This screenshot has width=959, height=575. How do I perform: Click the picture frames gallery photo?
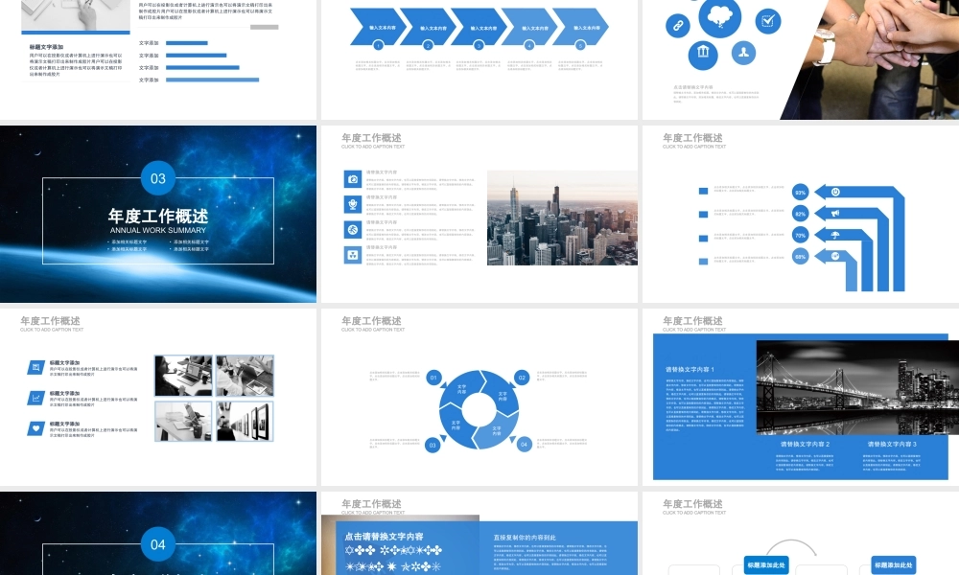[244, 421]
